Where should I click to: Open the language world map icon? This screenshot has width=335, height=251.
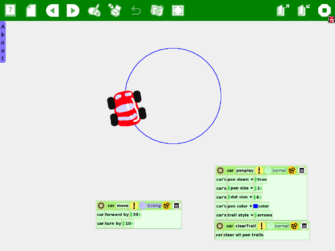pos(157,10)
